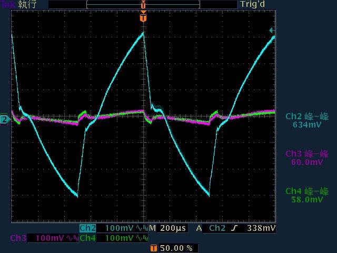Screen dimensions: 337x253
Task: Click the Ch2 100mV vertical scale readout
Action: coord(120,228)
